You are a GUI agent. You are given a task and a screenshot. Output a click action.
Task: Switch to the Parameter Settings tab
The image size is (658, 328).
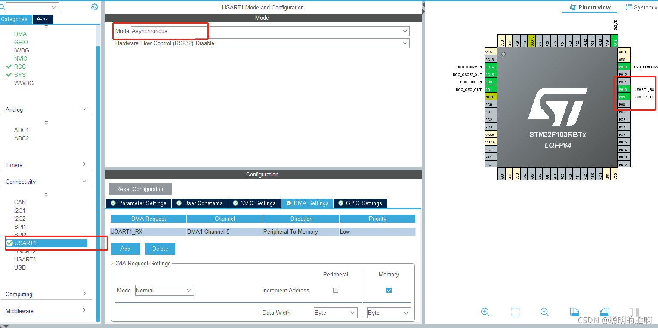[139, 203]
